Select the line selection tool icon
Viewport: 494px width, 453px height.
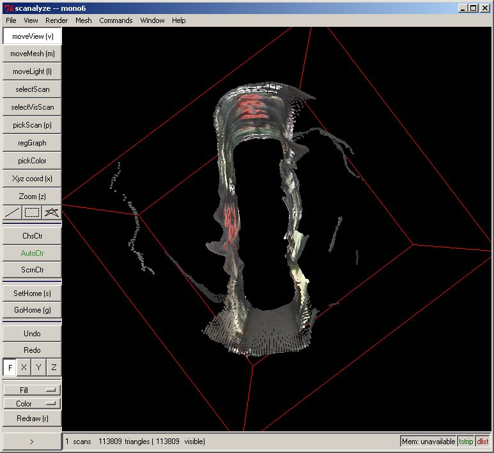point(12,212)
